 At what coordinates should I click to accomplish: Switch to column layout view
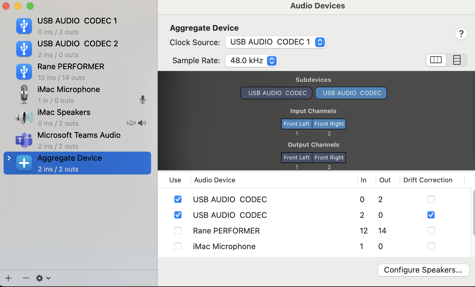[x=436, y=60]
